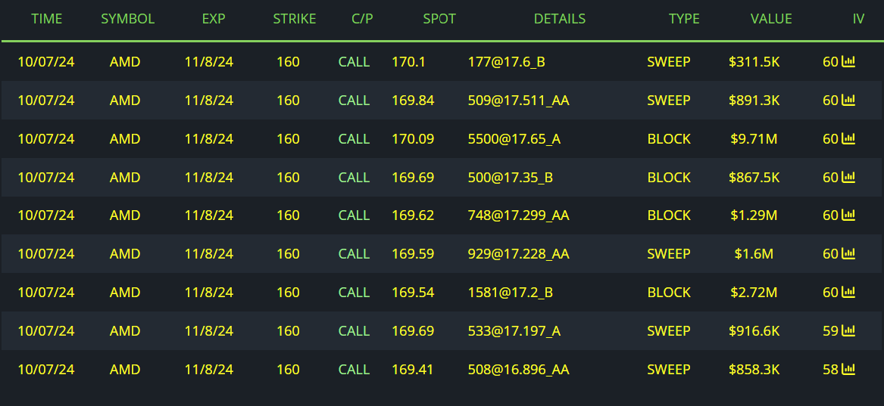Select spot price 169.59
The height and width of the screenshot is (406, 884).
pos(413,253)
